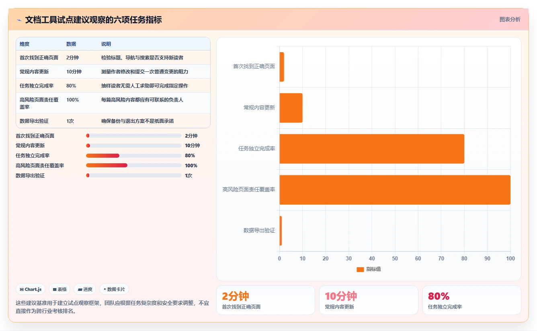The image size is (537, 331).
Task: Click the x-axis tick label 0
Action: [x=280, y=259]
